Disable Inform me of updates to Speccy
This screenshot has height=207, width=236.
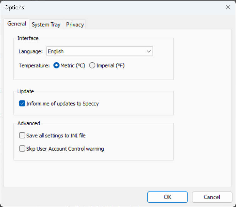point(22,104)
